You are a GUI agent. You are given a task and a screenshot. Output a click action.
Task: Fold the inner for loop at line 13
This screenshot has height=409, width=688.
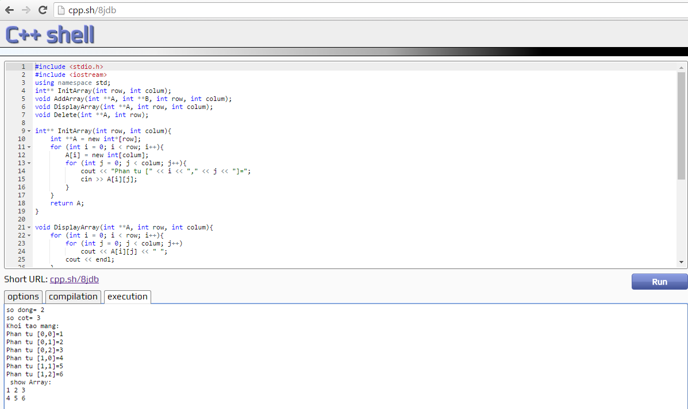(x=29, y=163)
